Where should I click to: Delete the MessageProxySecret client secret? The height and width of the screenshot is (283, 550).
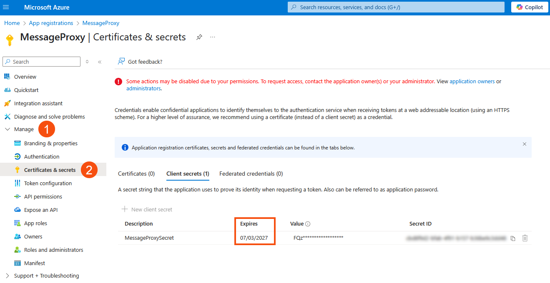click(525, 238)
